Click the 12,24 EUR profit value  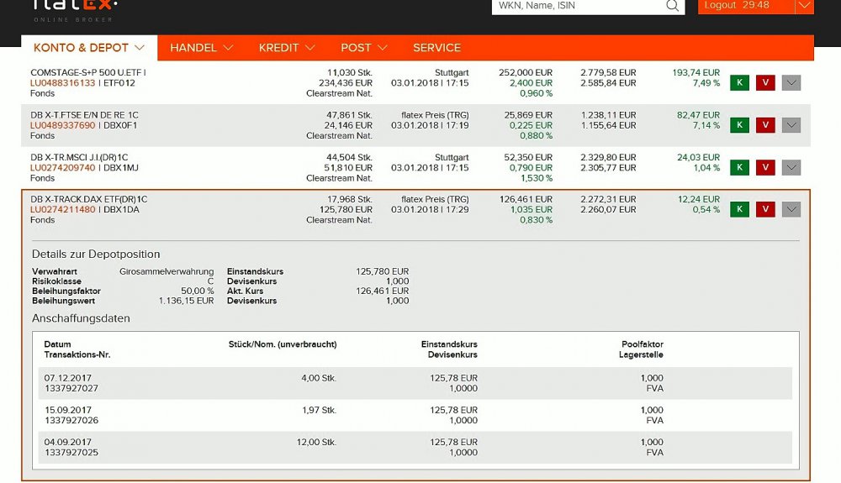point(699,199)
